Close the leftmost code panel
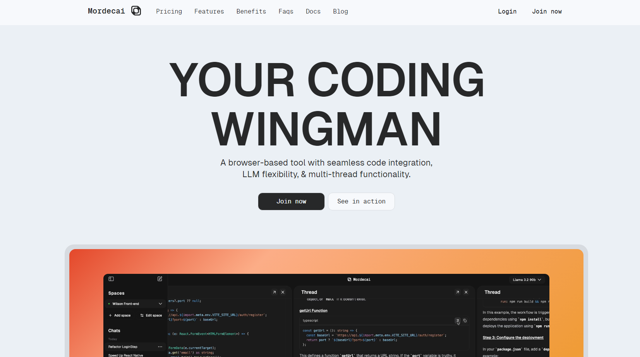 [283, 292]
